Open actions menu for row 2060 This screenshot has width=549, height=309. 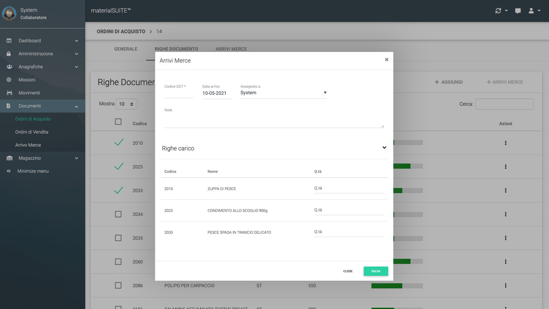tap(506, 262)
